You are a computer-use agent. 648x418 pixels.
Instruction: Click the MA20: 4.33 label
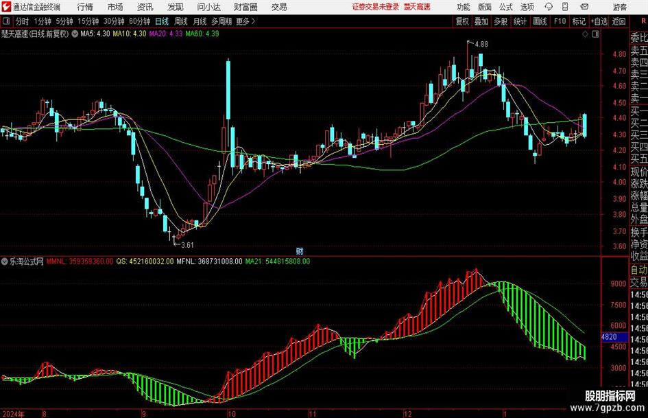click(166, 34)
